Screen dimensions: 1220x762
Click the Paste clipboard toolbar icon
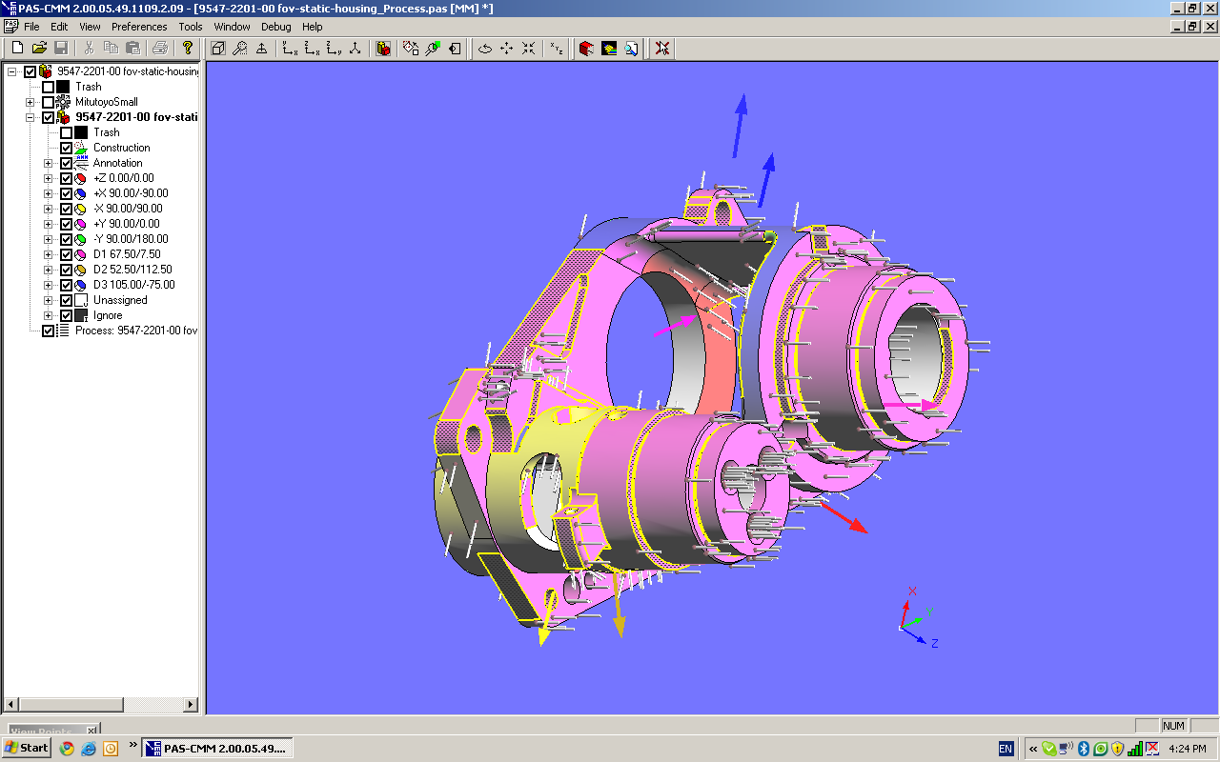pos(132,49)
